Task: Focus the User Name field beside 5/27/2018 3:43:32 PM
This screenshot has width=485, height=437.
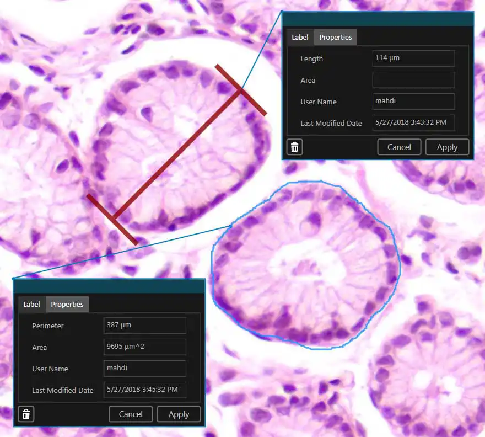Action: point(413,102)
